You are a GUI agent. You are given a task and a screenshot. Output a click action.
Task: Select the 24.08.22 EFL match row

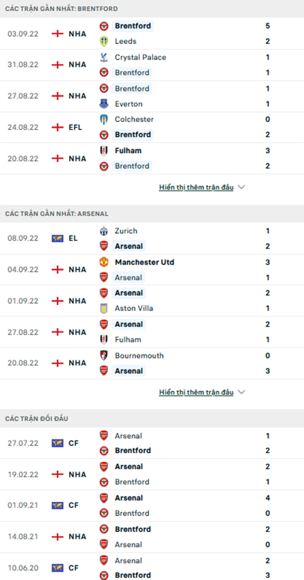(x=152, y=127)
